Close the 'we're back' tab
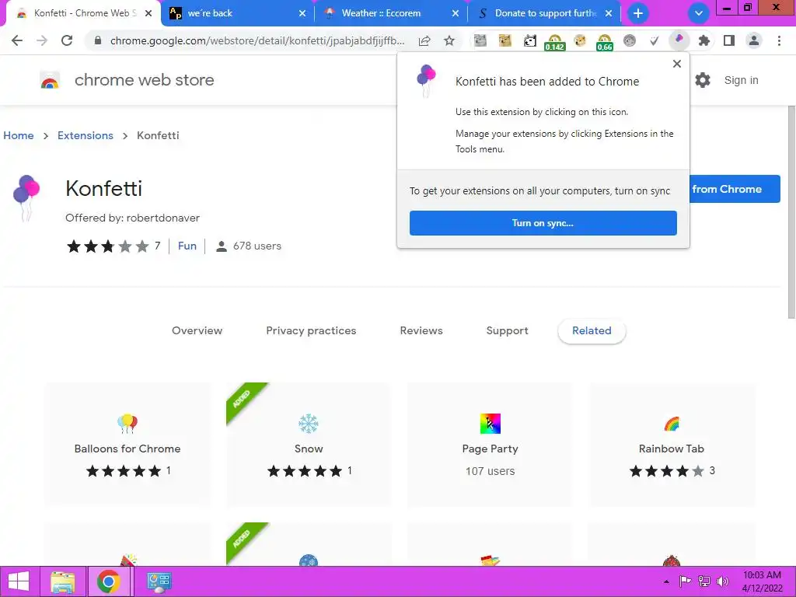Screen dimensions: 796x597 click(x=302, y=14)
